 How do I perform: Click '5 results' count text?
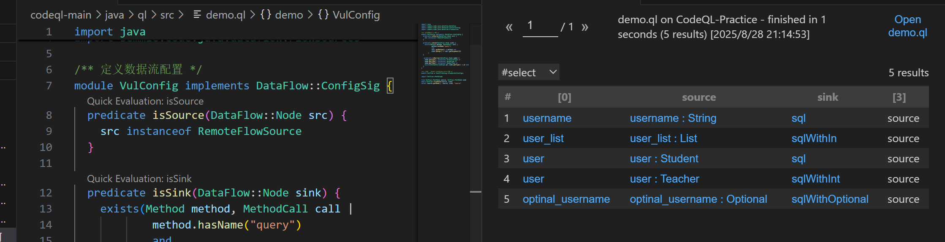908,73
